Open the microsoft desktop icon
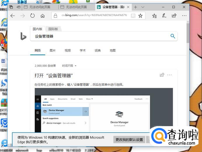 [22, 150]
